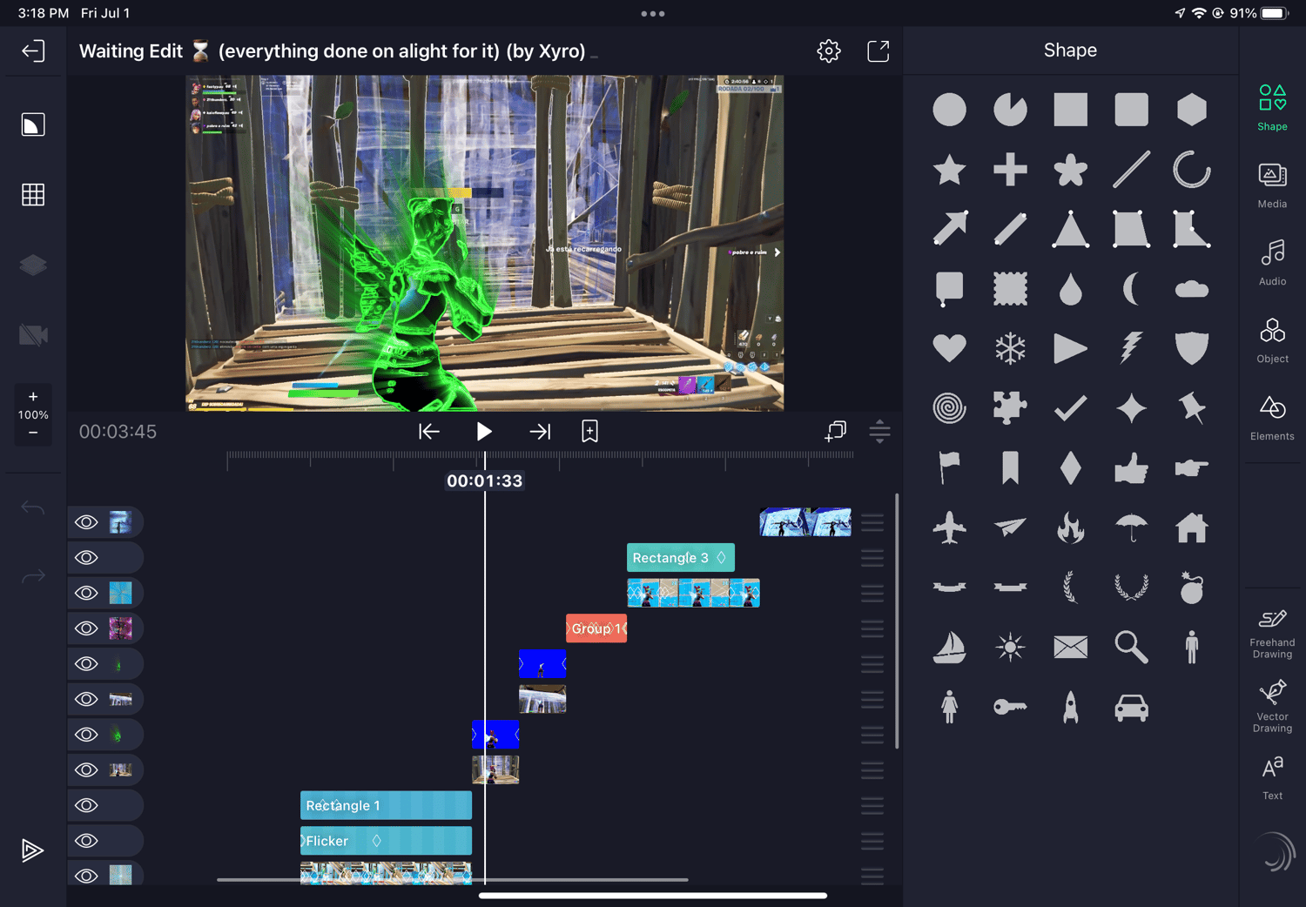Viewport: 1306px width, 907px height.
Task: Switch to the Media tab
Action: click(x=1272, y=185)
